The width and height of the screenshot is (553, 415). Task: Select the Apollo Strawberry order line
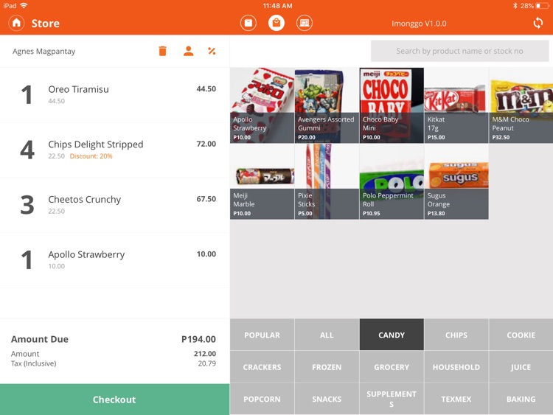click(x=114, y=260)
